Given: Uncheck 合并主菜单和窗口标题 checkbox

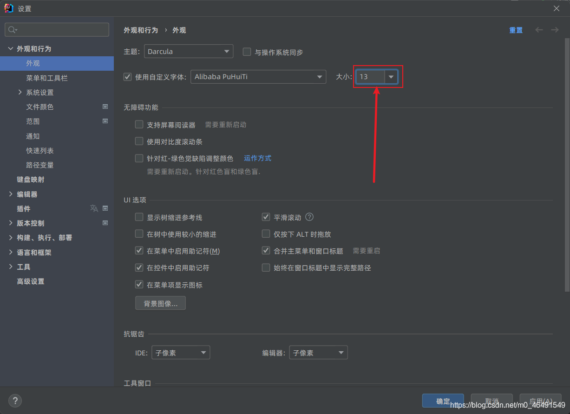Looking at the screenshot, I should pyautogui.click(x=266, y=250).
